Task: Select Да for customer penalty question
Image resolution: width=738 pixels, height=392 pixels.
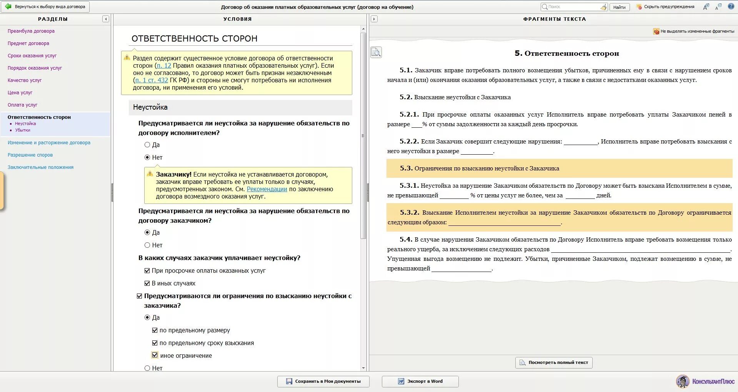Action: 147,232
